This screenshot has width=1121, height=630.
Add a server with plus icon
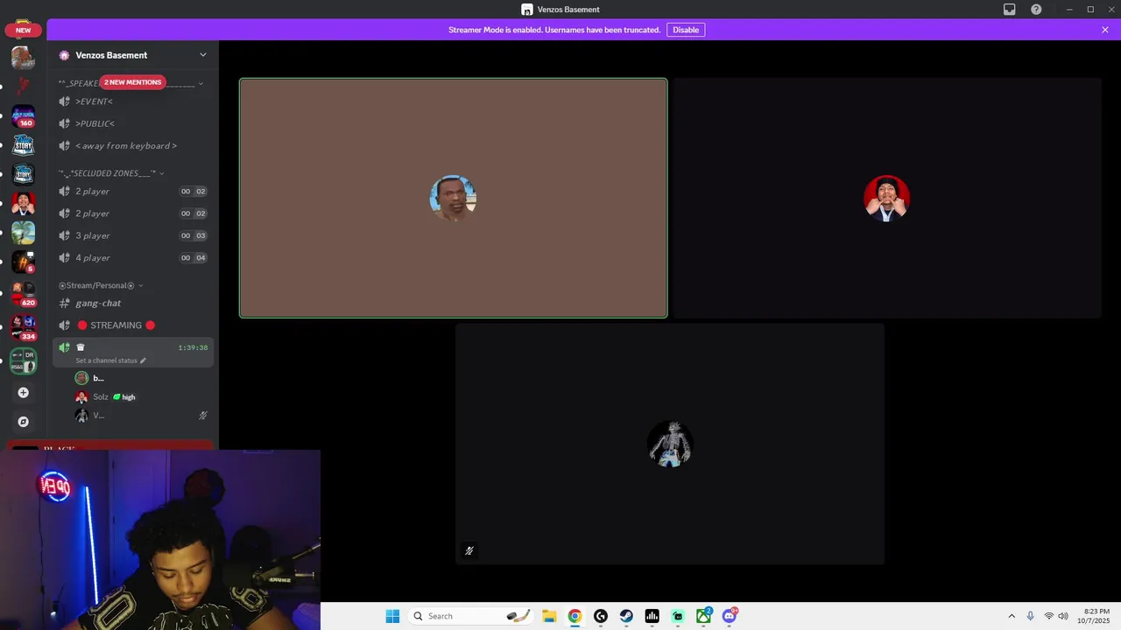pos(24,393)
